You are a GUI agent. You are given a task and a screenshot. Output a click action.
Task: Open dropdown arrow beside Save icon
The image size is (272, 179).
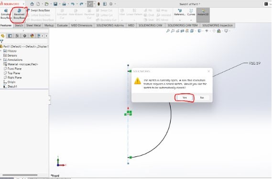59,4
